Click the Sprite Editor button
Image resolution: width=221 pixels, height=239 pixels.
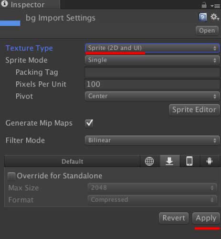click(194, 110)
